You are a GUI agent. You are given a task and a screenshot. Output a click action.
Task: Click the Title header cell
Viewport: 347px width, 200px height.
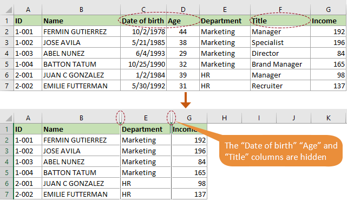click(280, 21)
